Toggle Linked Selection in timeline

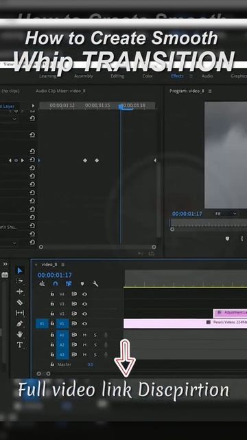69,284
